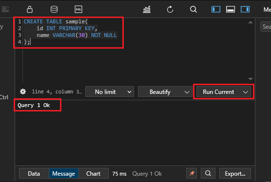Click the Export... button
Viewport: 271px width, 182px height.
235,174
